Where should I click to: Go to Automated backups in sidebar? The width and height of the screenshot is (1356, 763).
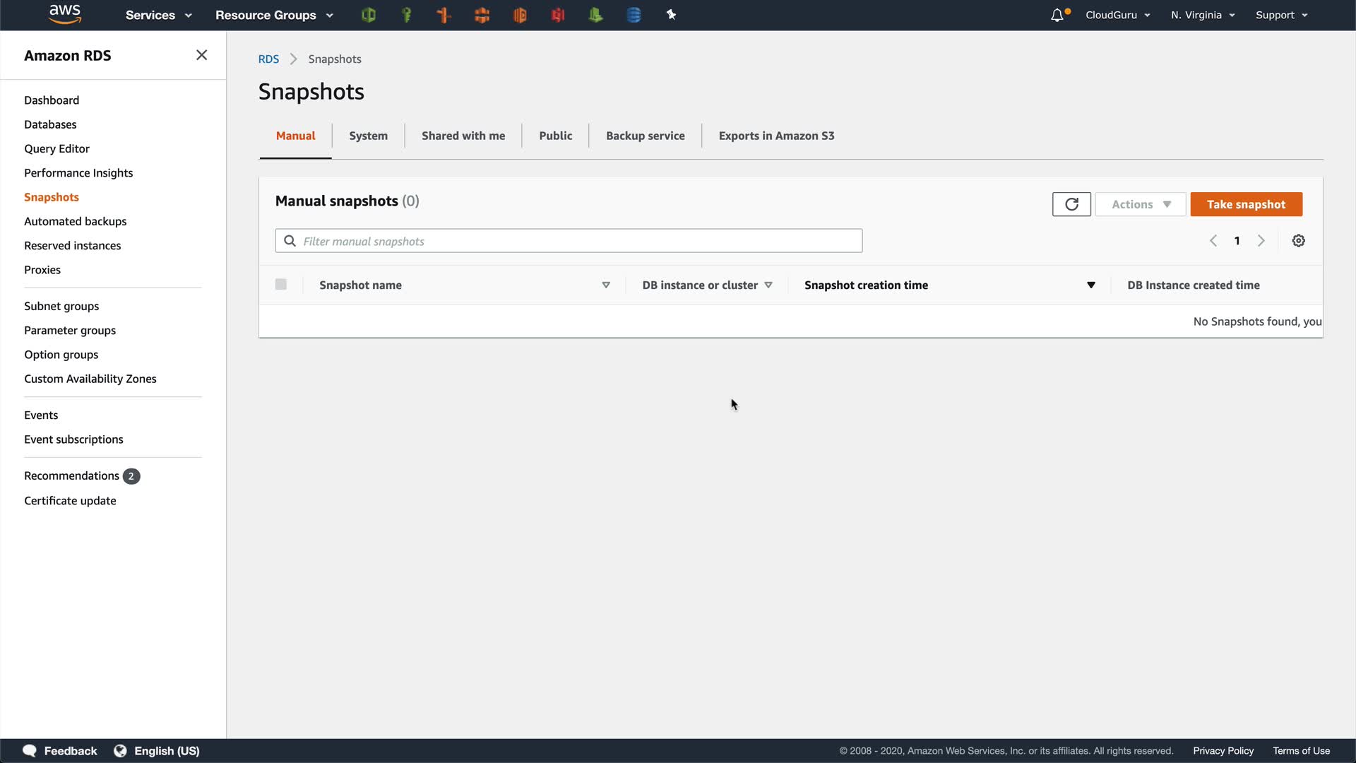(x=76, y=221)
